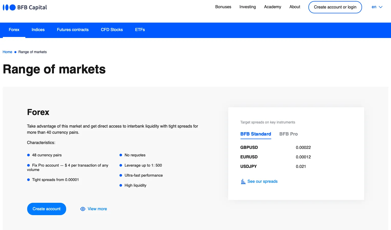
Task: Open the ETFs tab
Action: 140,30
